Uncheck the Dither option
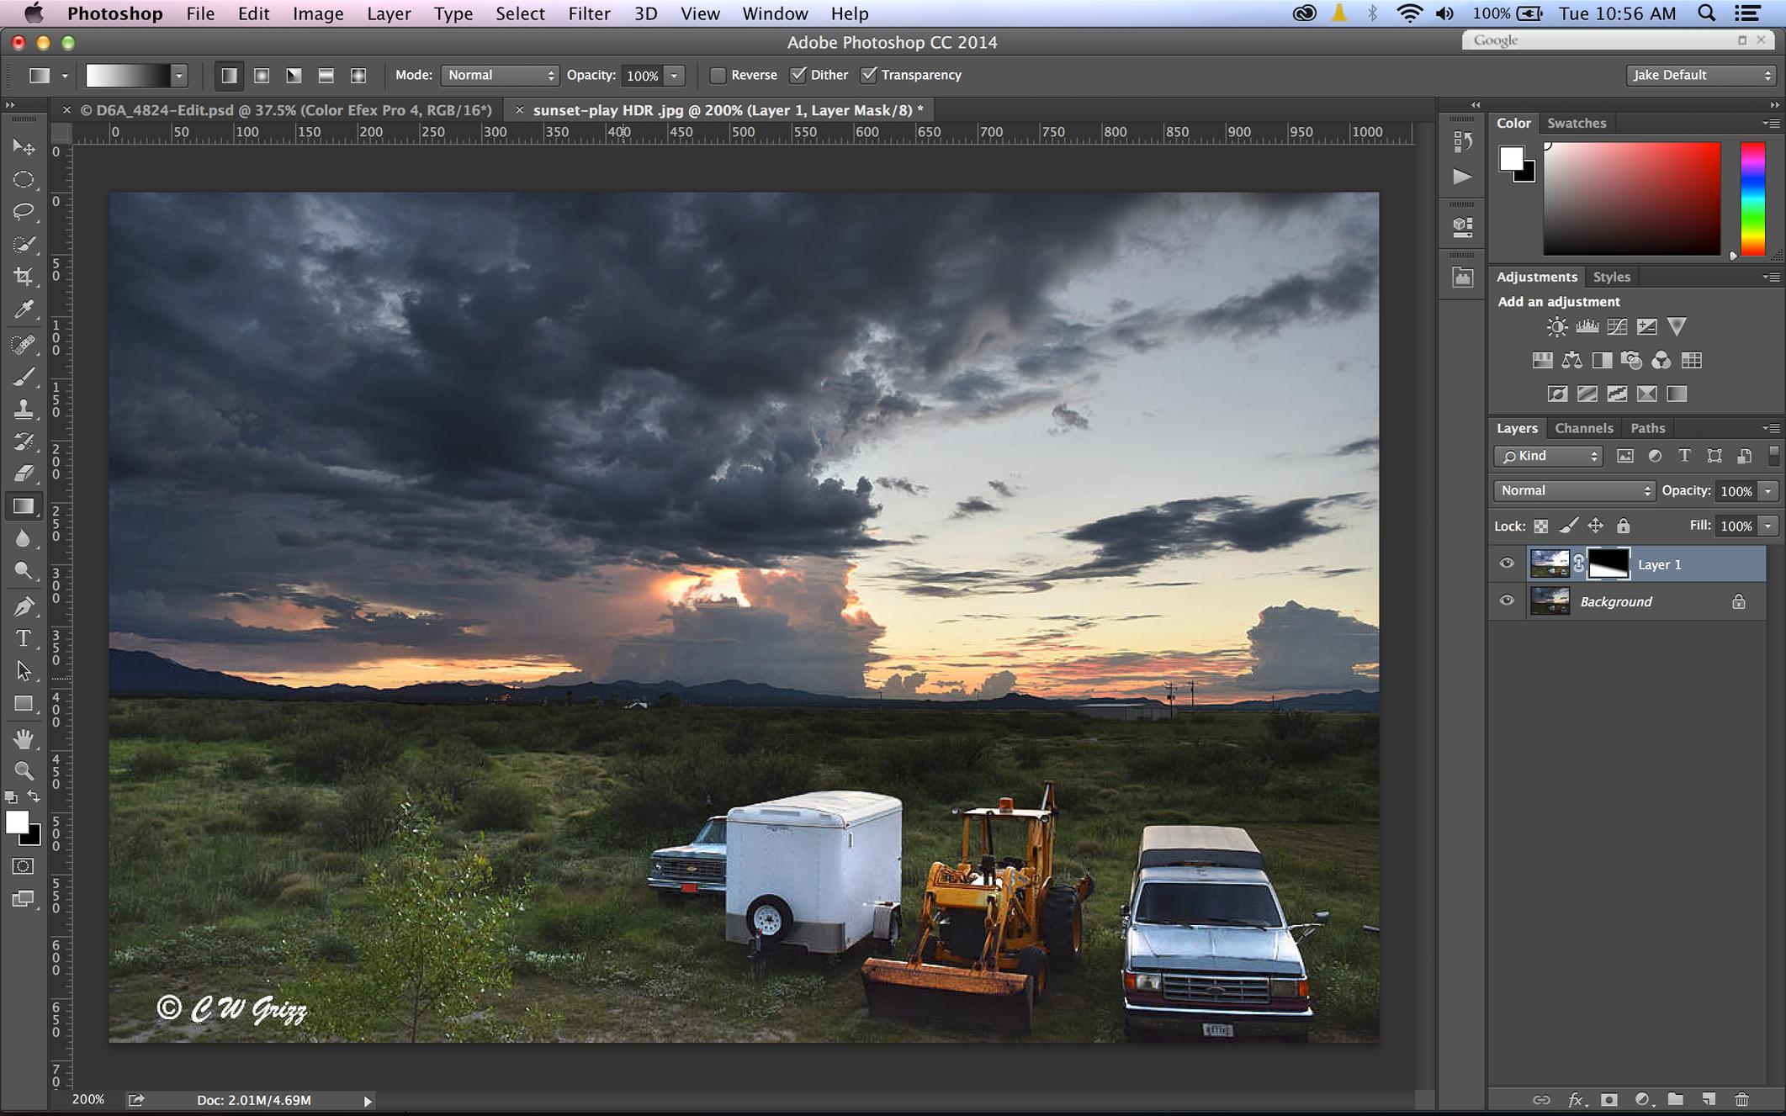The height and width of the screenshot is (1116, 1786). pos(798,76)
